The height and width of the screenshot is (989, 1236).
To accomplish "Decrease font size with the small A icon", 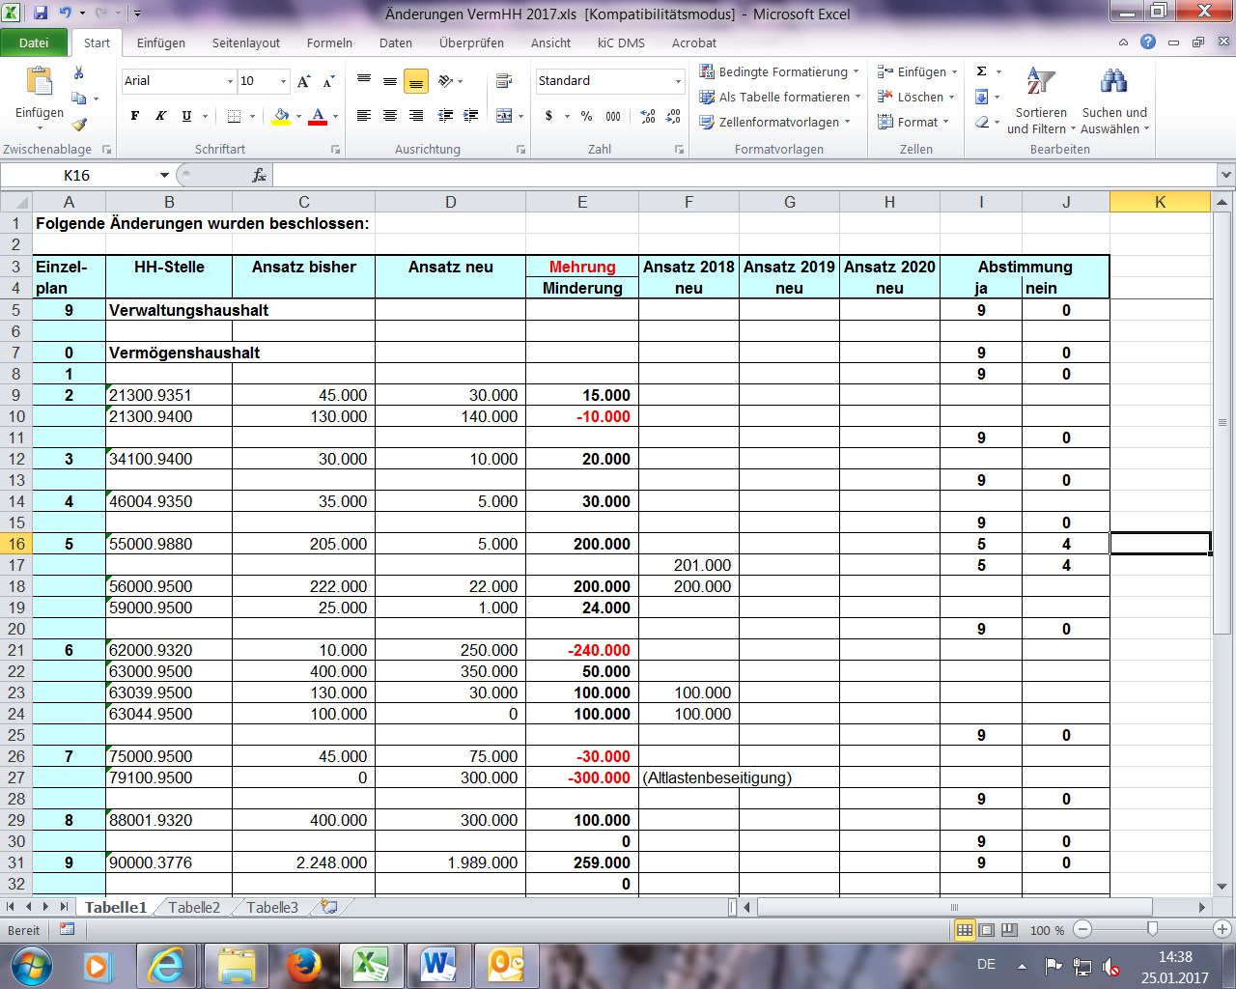I will tap(328, 81).
